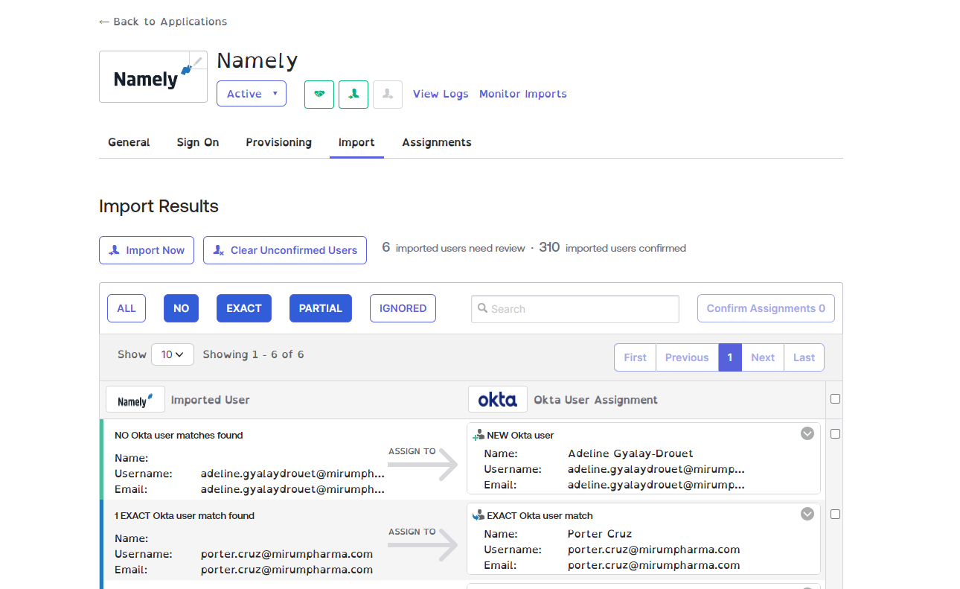Select page 1 in pagination

coord(730,357)
